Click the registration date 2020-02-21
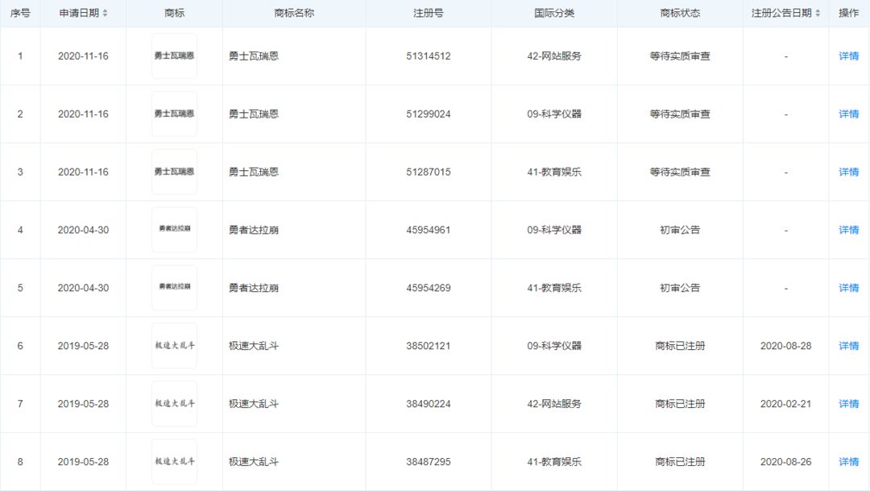Image resolution: width=870 pixels, height=491 pixels. pos(785,404)
